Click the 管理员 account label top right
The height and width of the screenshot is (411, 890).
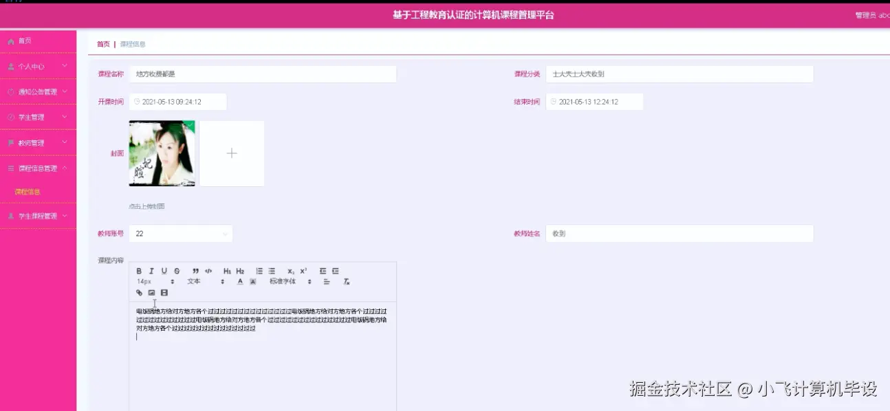tap(872, 15)
